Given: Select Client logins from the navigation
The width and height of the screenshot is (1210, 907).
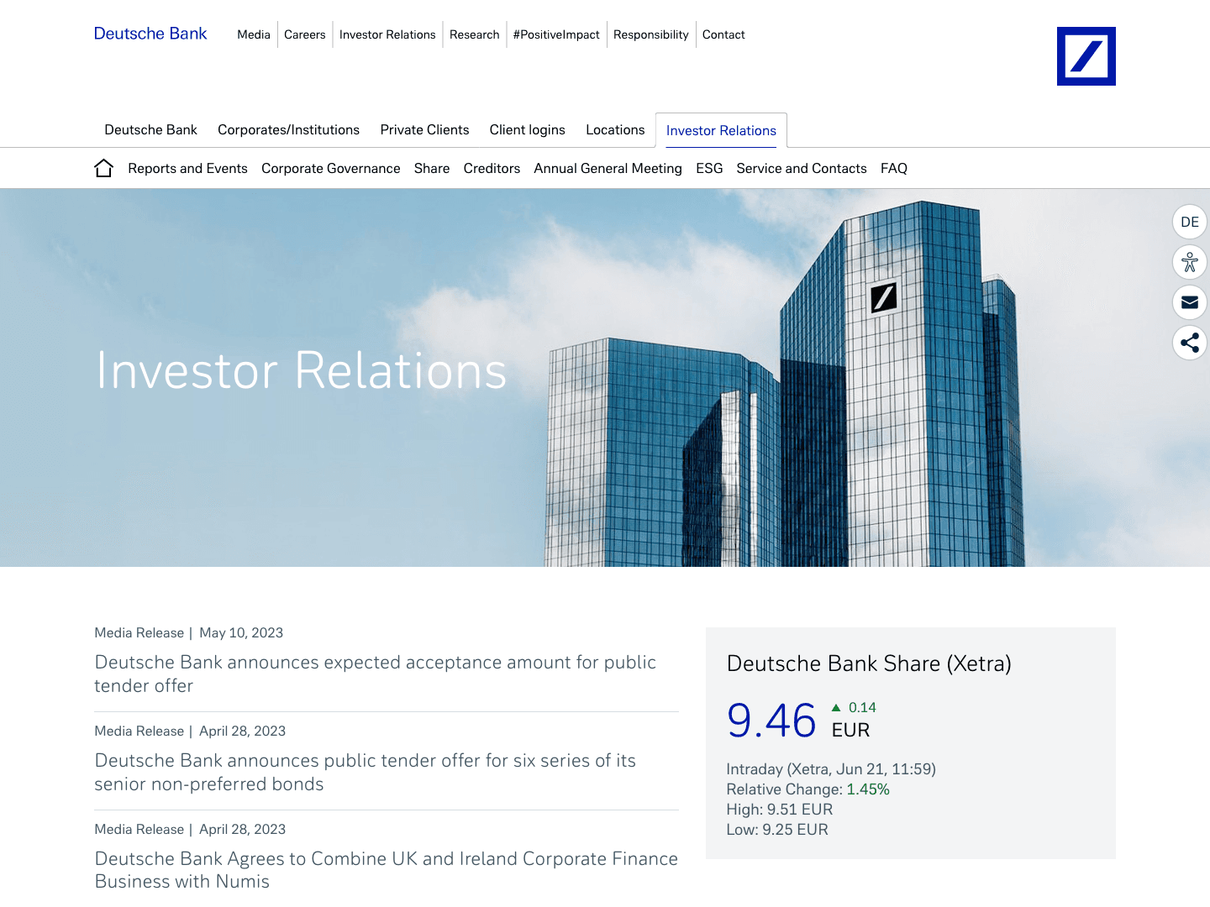Looking at the screenshot, I should [x=527, y=129].
